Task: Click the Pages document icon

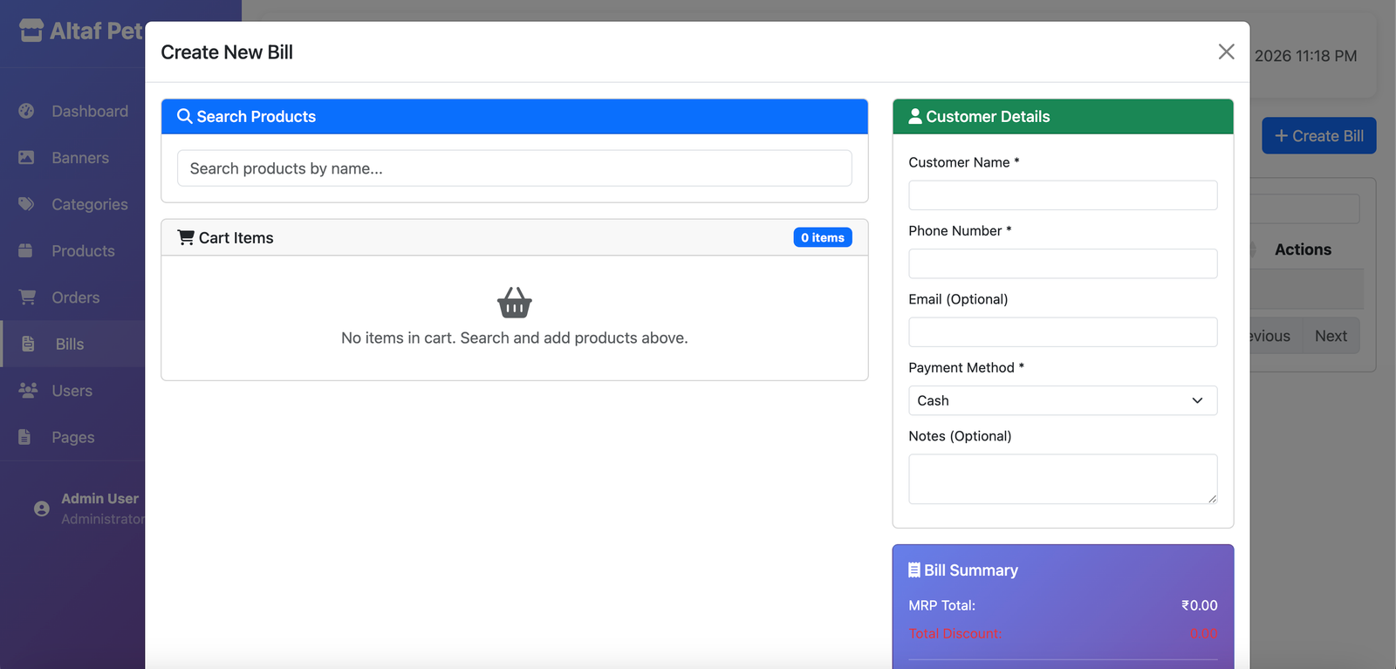Action: [x=25, y=436]
